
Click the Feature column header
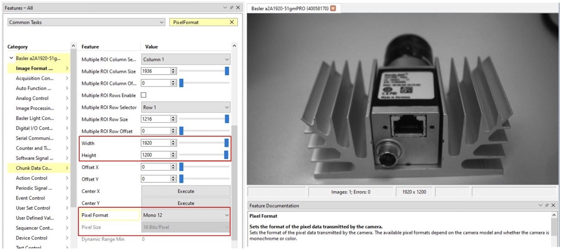pos(90,47)
